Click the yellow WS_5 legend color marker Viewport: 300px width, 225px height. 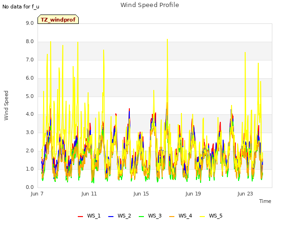pyautogui.click(x=202, y=217)
